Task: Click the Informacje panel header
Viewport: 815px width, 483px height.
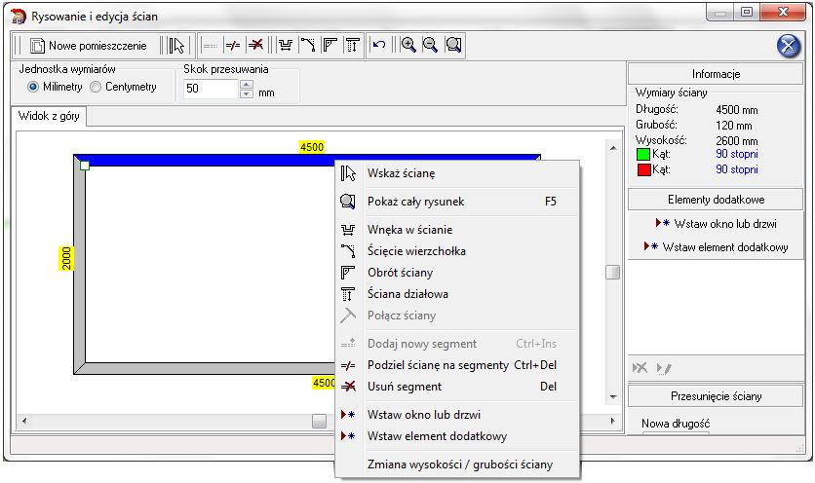Action: tap(716, 74)
